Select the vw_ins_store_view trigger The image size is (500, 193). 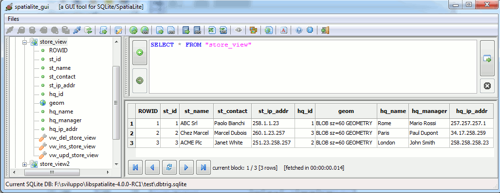tap(72, 146)
